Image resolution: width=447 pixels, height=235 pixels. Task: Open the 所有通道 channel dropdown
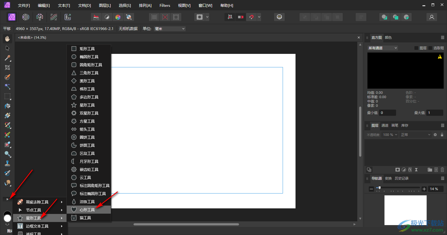[x=382, y=48]
